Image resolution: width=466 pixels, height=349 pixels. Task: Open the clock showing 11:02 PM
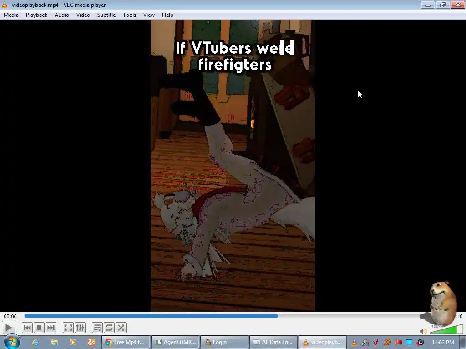[443, 343]
